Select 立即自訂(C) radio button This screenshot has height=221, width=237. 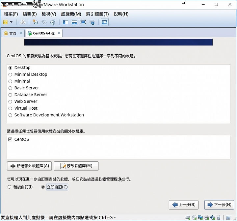click(43, 187)
